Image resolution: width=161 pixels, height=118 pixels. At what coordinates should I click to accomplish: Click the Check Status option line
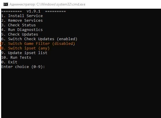point(18,25)
